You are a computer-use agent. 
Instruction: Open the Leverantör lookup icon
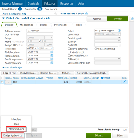coord(119,34)
